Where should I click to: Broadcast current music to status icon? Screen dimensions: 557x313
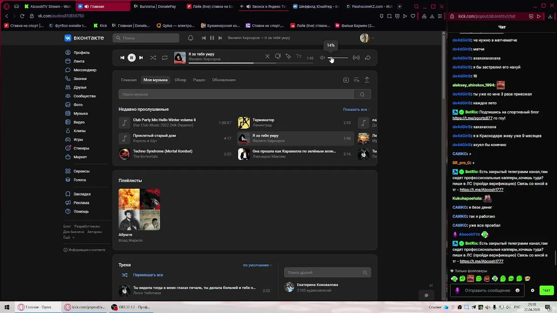coord(356,58)
